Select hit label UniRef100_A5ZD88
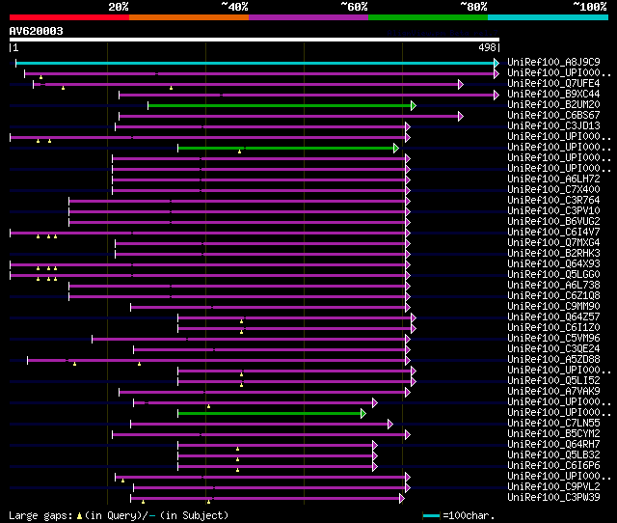The height and width of the screenshot is (523, 617). pyautogui.click(x=553, y=360)
